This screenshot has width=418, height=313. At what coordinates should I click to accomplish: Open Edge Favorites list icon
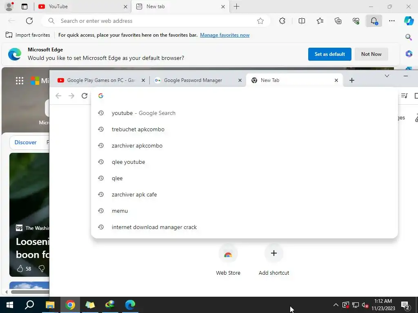coord(320,21)
